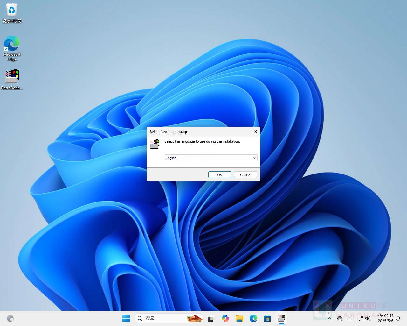Open the Recycle Bin desktop icon
This screenshot has width=407, height=326.
click(12, 13)
